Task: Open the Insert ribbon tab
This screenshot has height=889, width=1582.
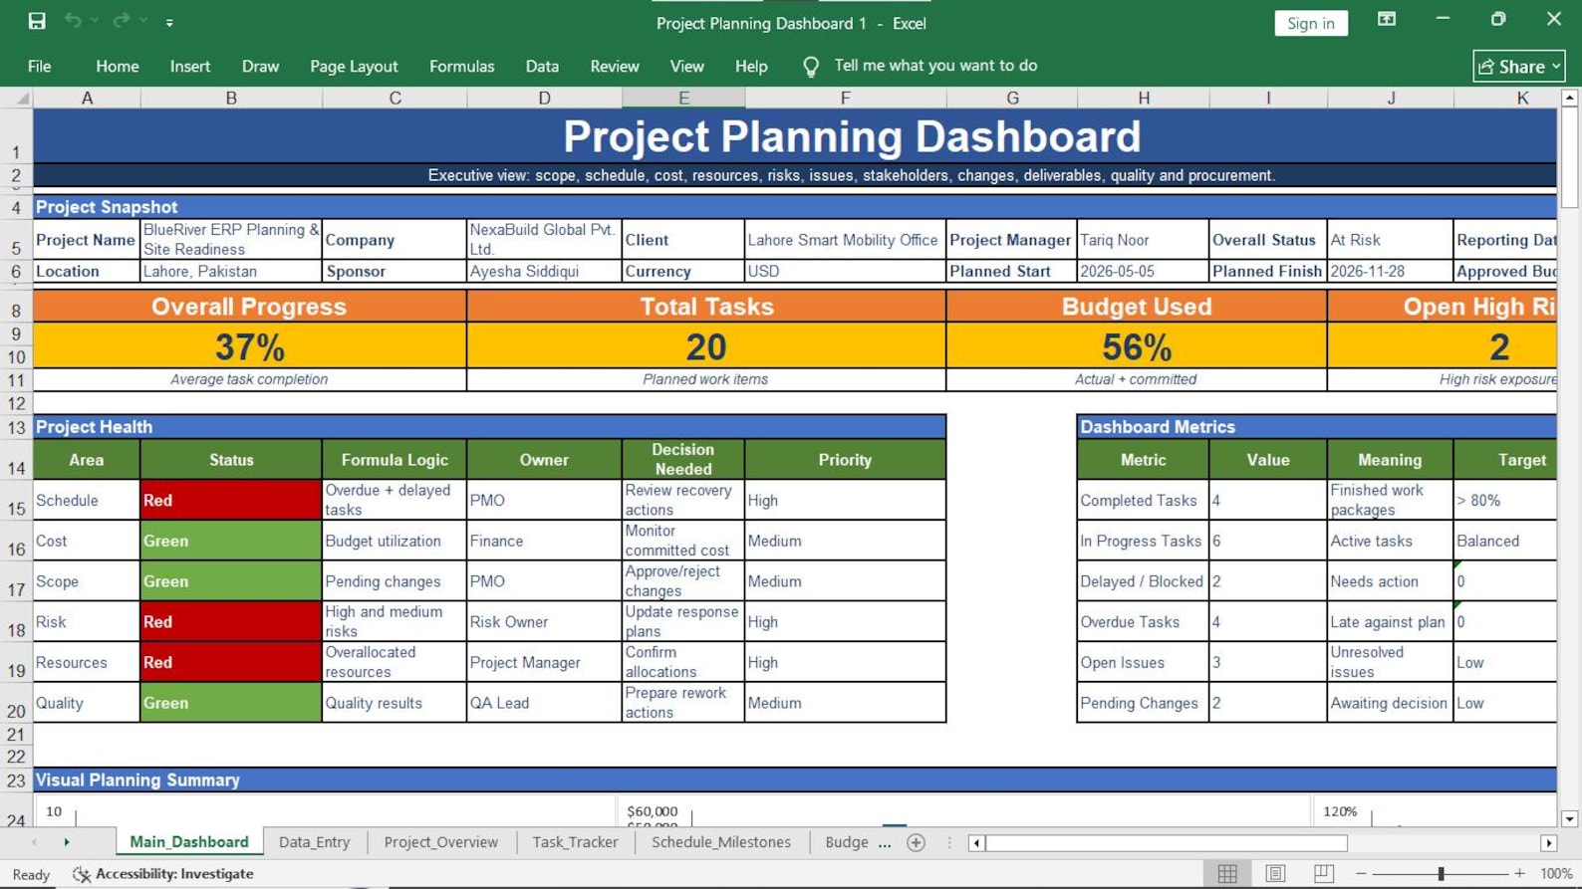Action: click(x=190, y=66)
